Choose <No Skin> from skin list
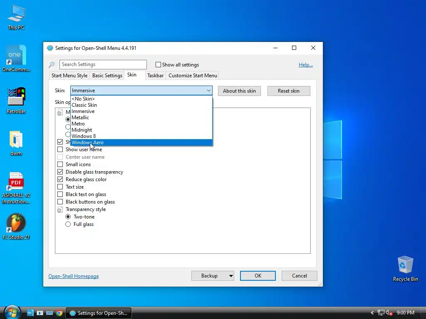The height and width of the screenshot is (319, 426). pyautogui.click(x=141, y=99)
